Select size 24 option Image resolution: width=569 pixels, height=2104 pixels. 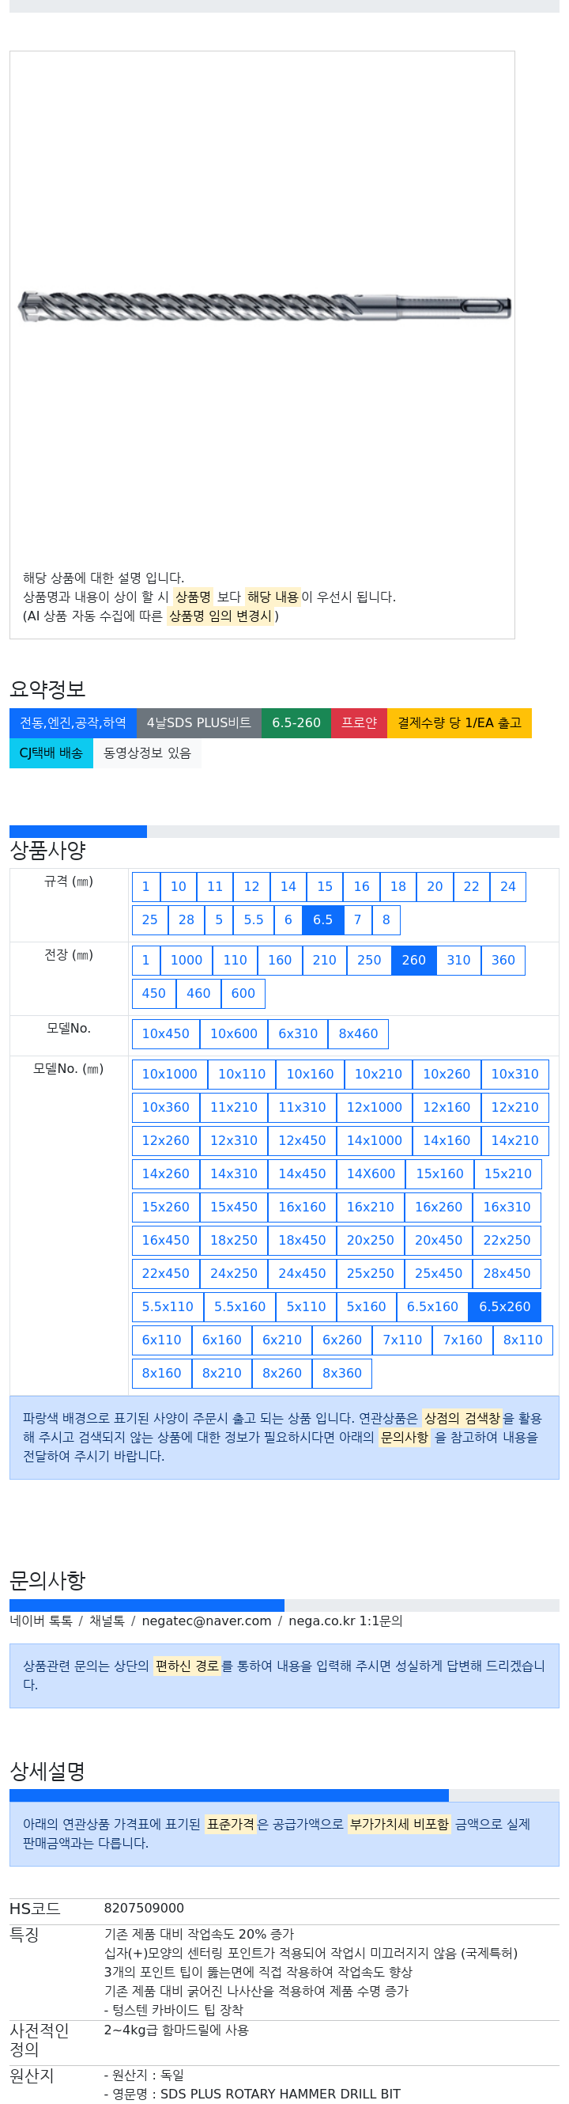pyautogui.click(x=507, y=887)
